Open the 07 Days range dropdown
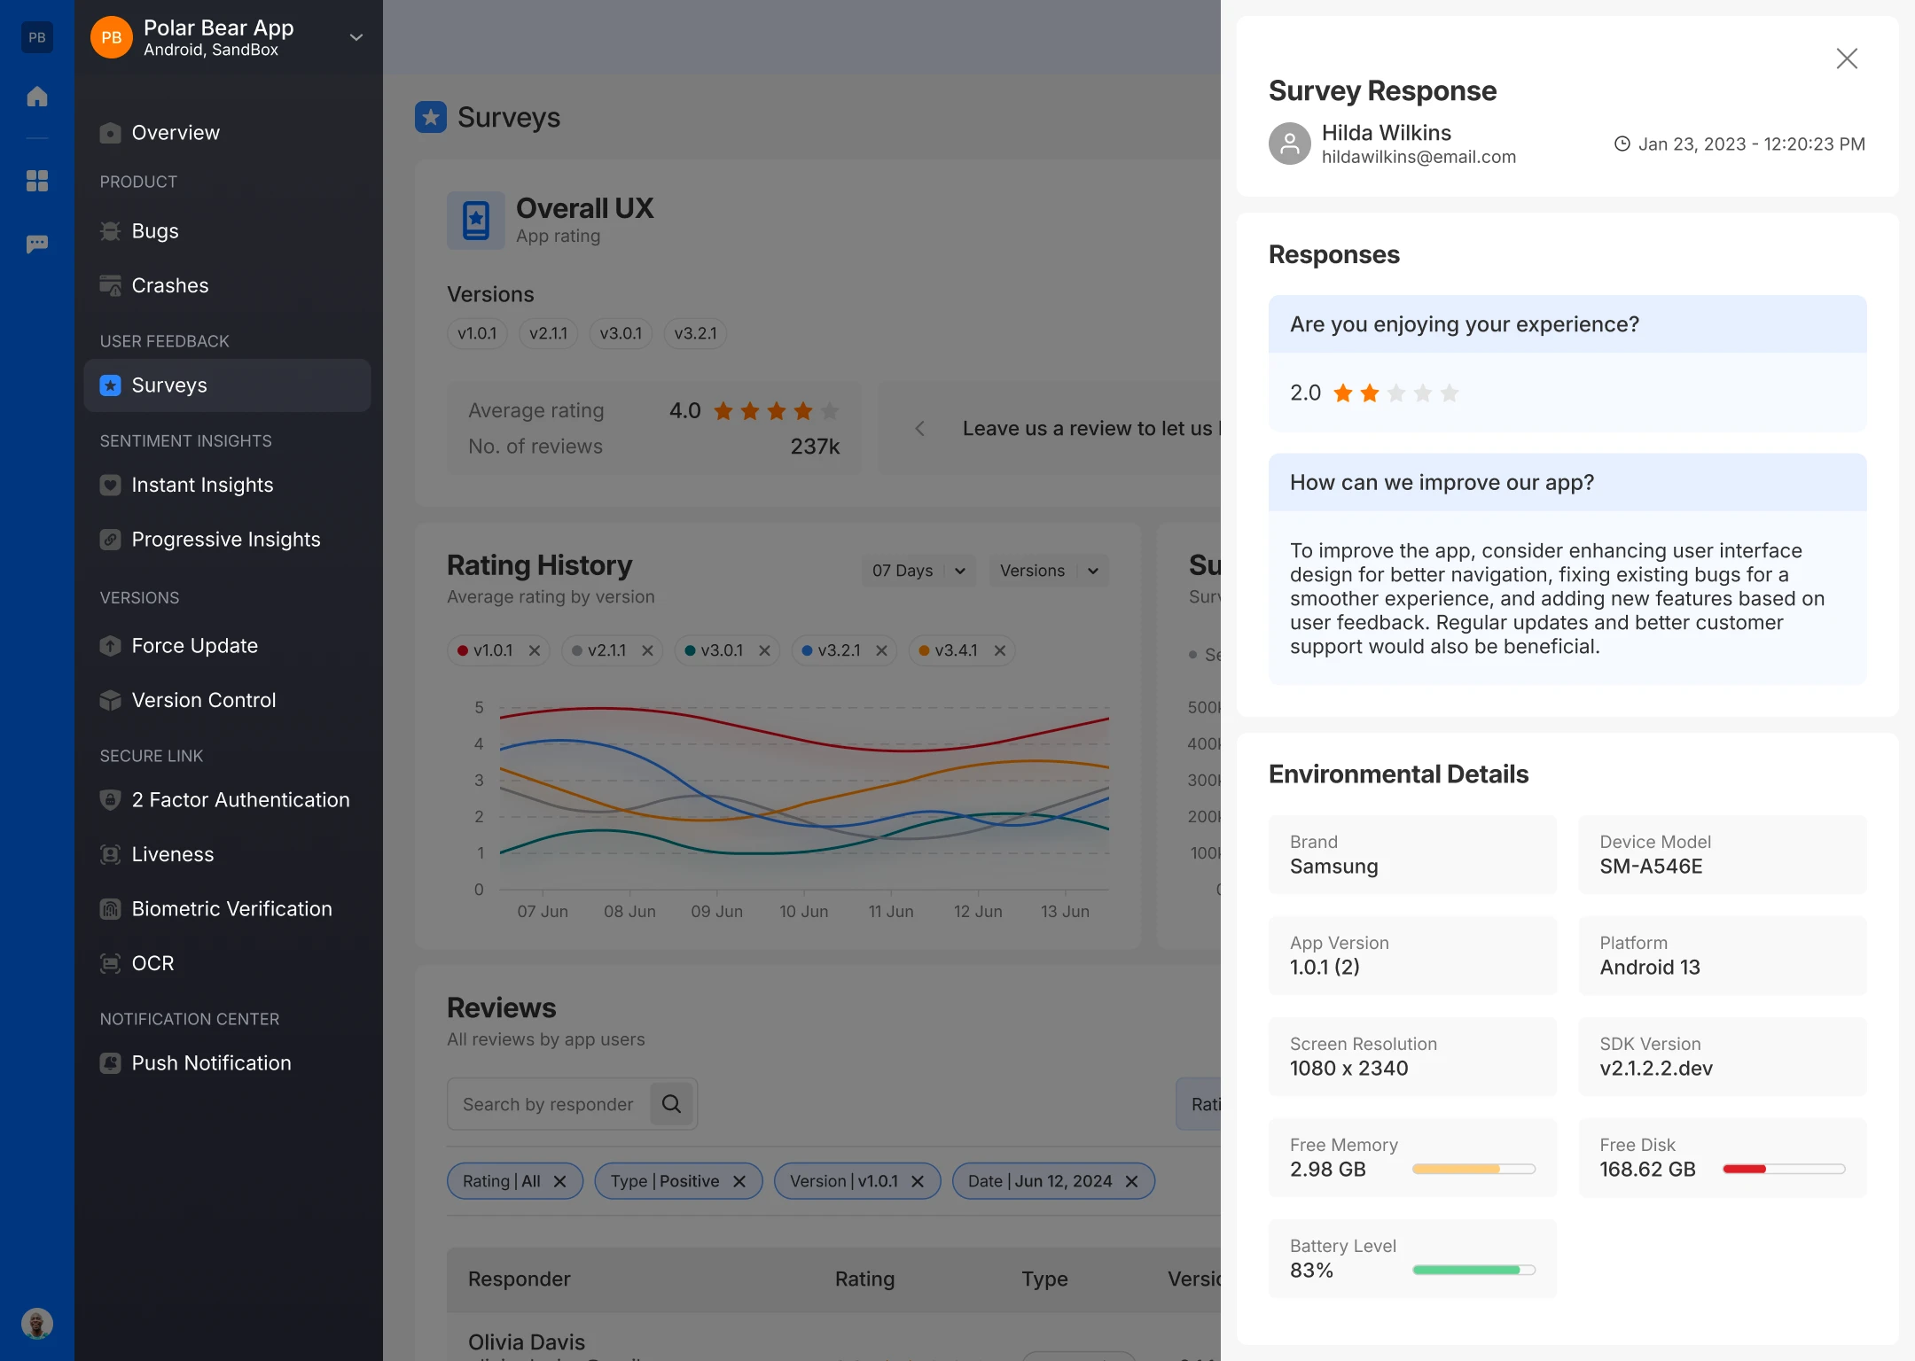The width and height of the screenshot is (1915, 1361). click(918, 571)
